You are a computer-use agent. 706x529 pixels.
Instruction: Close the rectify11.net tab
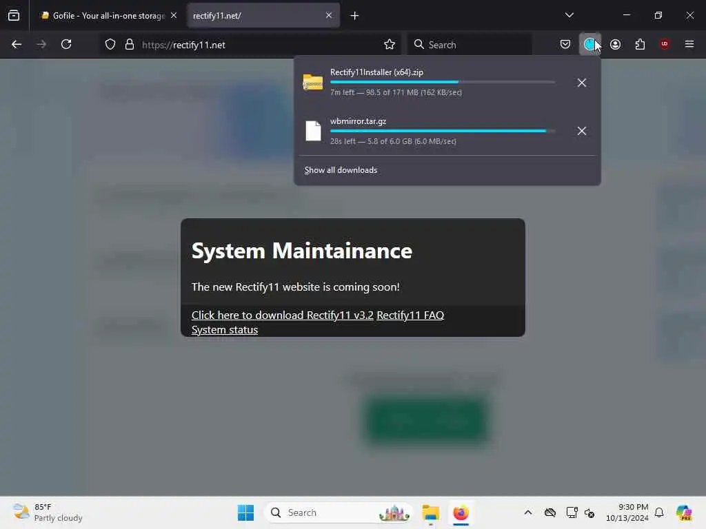click(329, 16)
